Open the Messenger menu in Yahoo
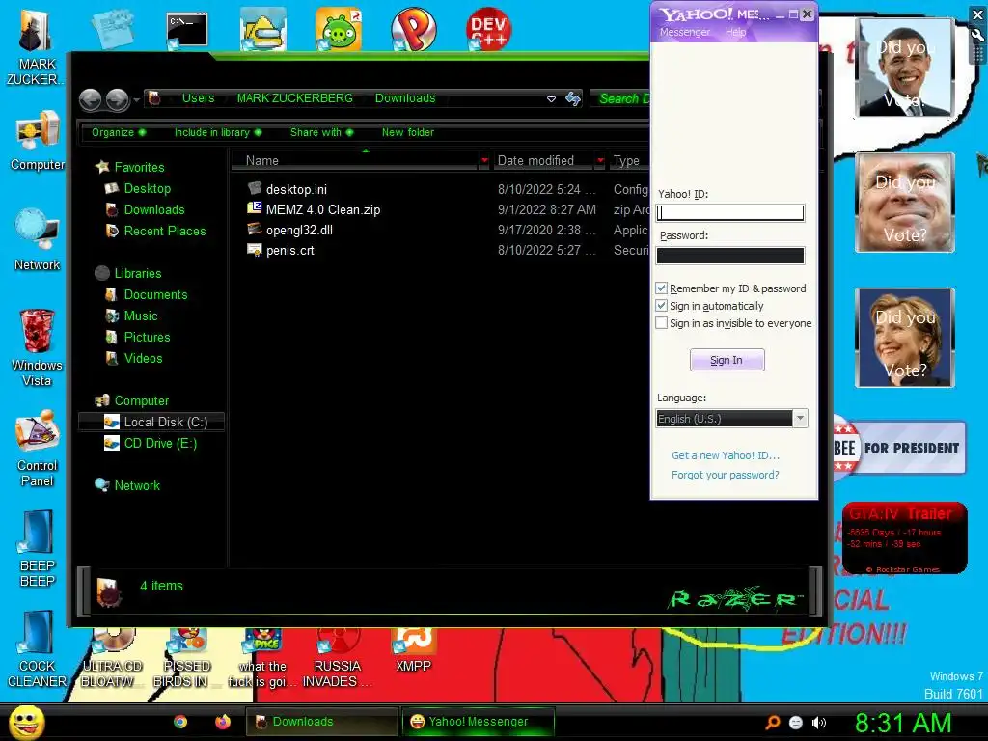988x741 pixels. (x=684, y=32)
